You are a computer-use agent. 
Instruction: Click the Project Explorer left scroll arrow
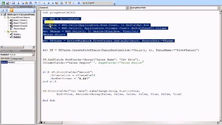tap(1, 47)
